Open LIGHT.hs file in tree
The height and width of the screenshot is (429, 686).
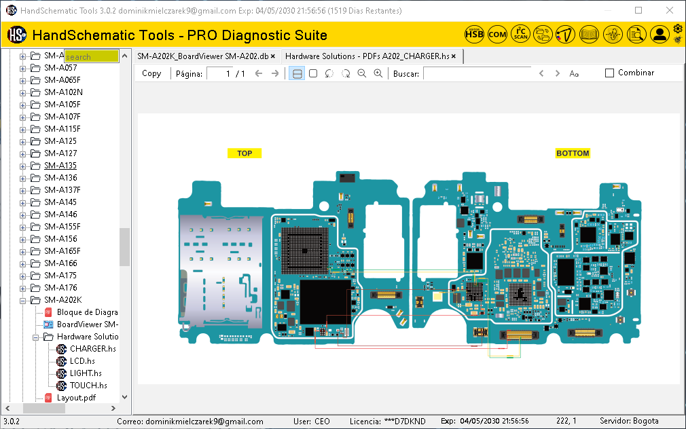click(86, 373)
